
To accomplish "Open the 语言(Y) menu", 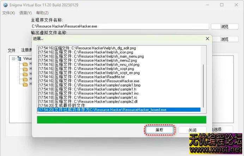I will pos(25,13).
